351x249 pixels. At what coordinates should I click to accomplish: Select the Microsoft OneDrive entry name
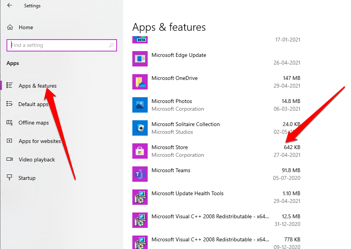click(x=175, y=78)
